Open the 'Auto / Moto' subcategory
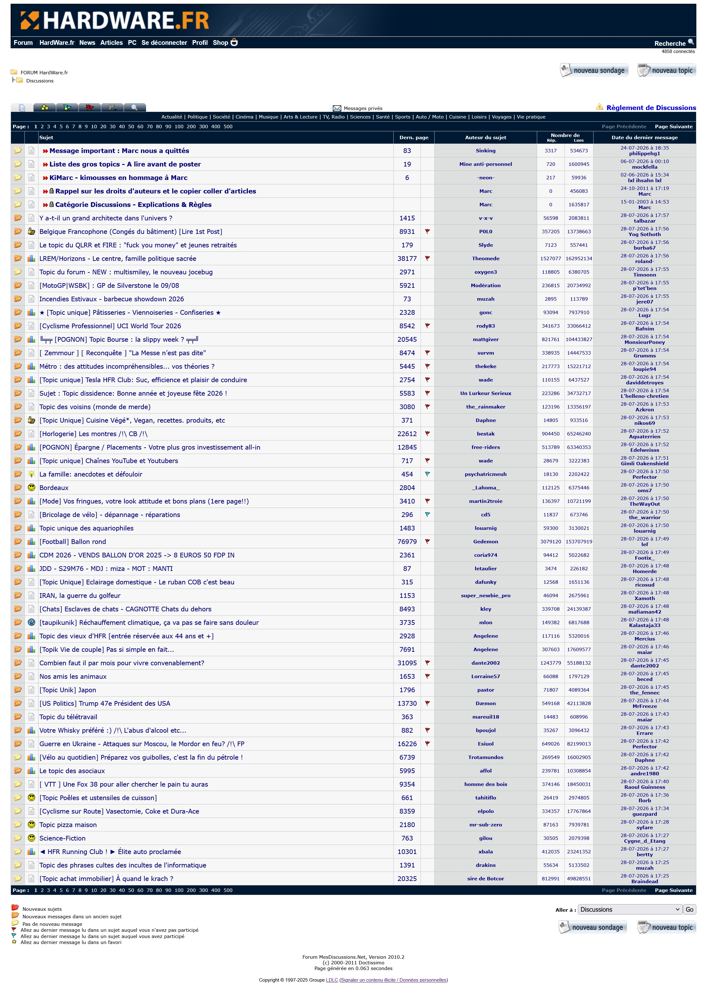707x986 pixels. (429, 117)
